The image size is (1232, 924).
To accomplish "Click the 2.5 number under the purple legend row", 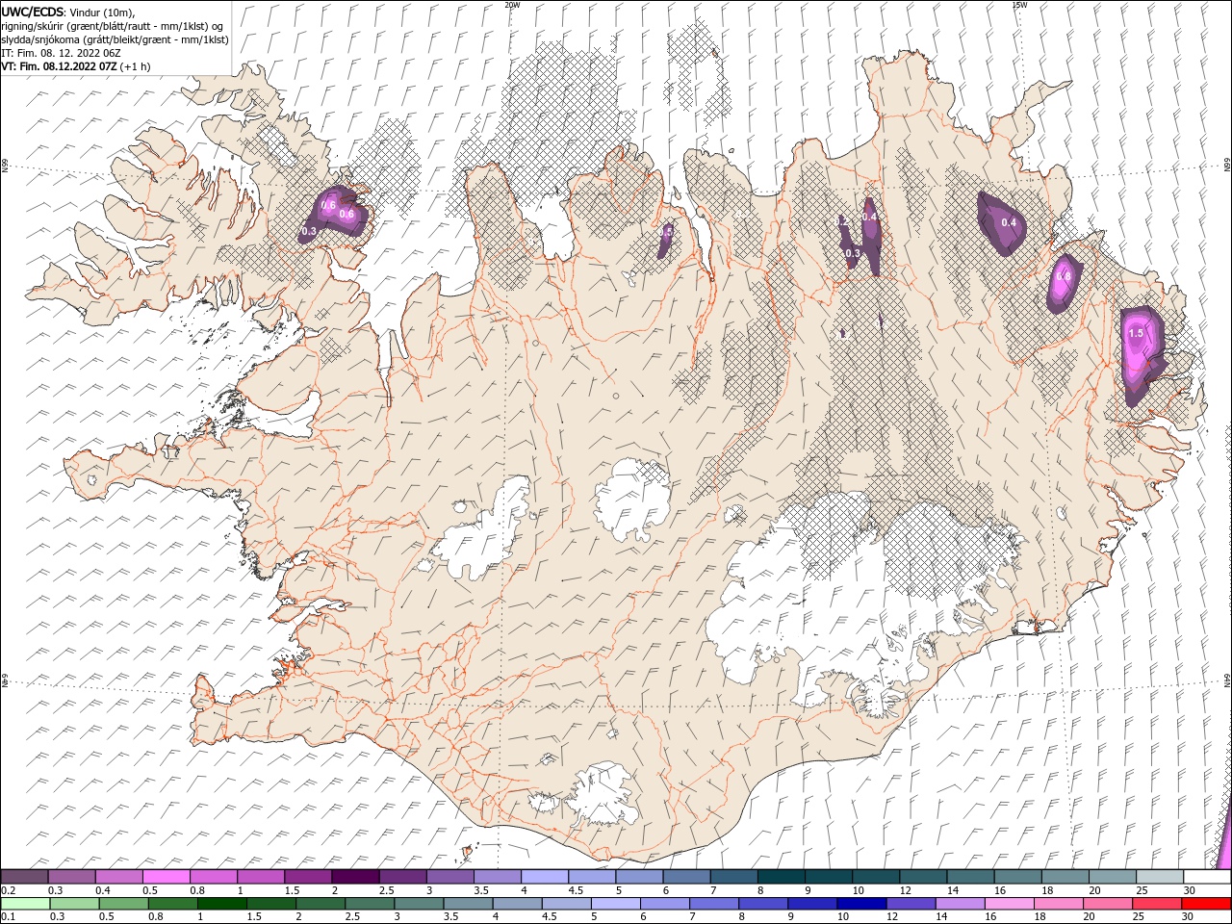I will (386, 891).
